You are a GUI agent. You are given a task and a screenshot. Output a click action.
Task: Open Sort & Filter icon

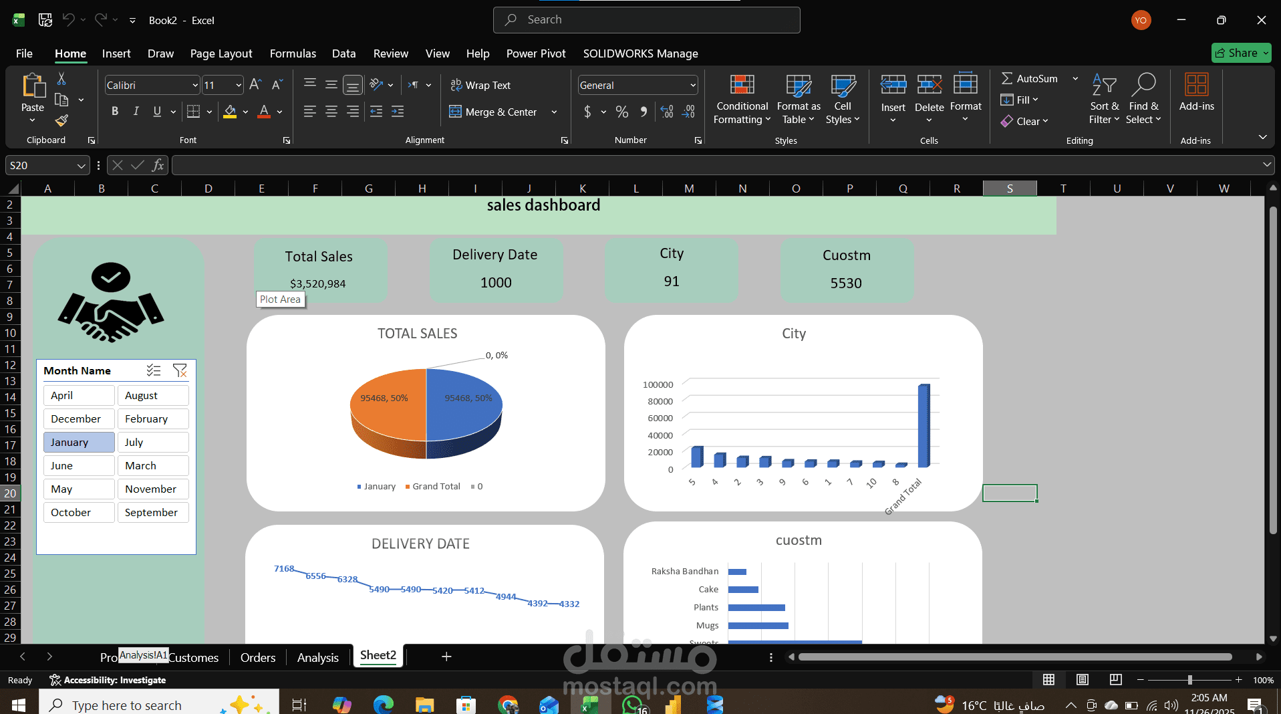point(1104,85)
